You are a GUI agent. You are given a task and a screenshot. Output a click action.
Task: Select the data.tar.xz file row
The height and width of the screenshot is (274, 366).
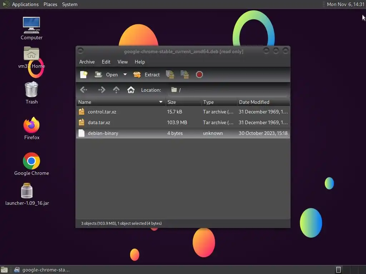[183, 122]
